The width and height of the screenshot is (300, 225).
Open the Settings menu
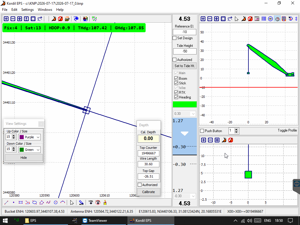pyautogui.click(x=27, y=10)
